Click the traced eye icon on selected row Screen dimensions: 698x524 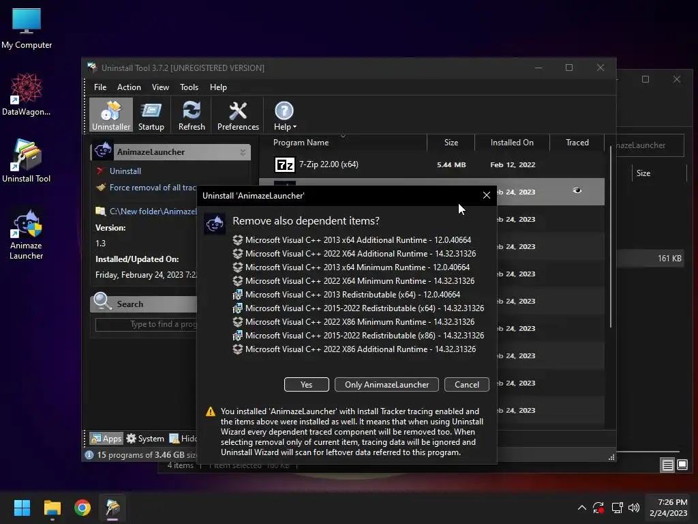[577, 191]
